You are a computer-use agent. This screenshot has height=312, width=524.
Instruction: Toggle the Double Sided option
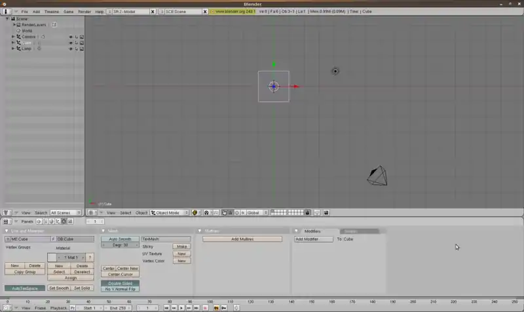click(x=120, y=283)
